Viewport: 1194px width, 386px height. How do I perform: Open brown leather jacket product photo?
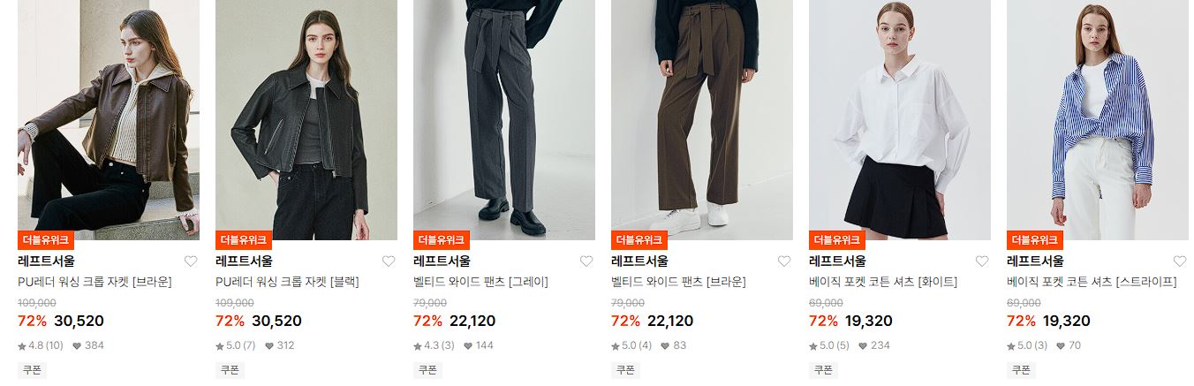click(x=109, y=120)
